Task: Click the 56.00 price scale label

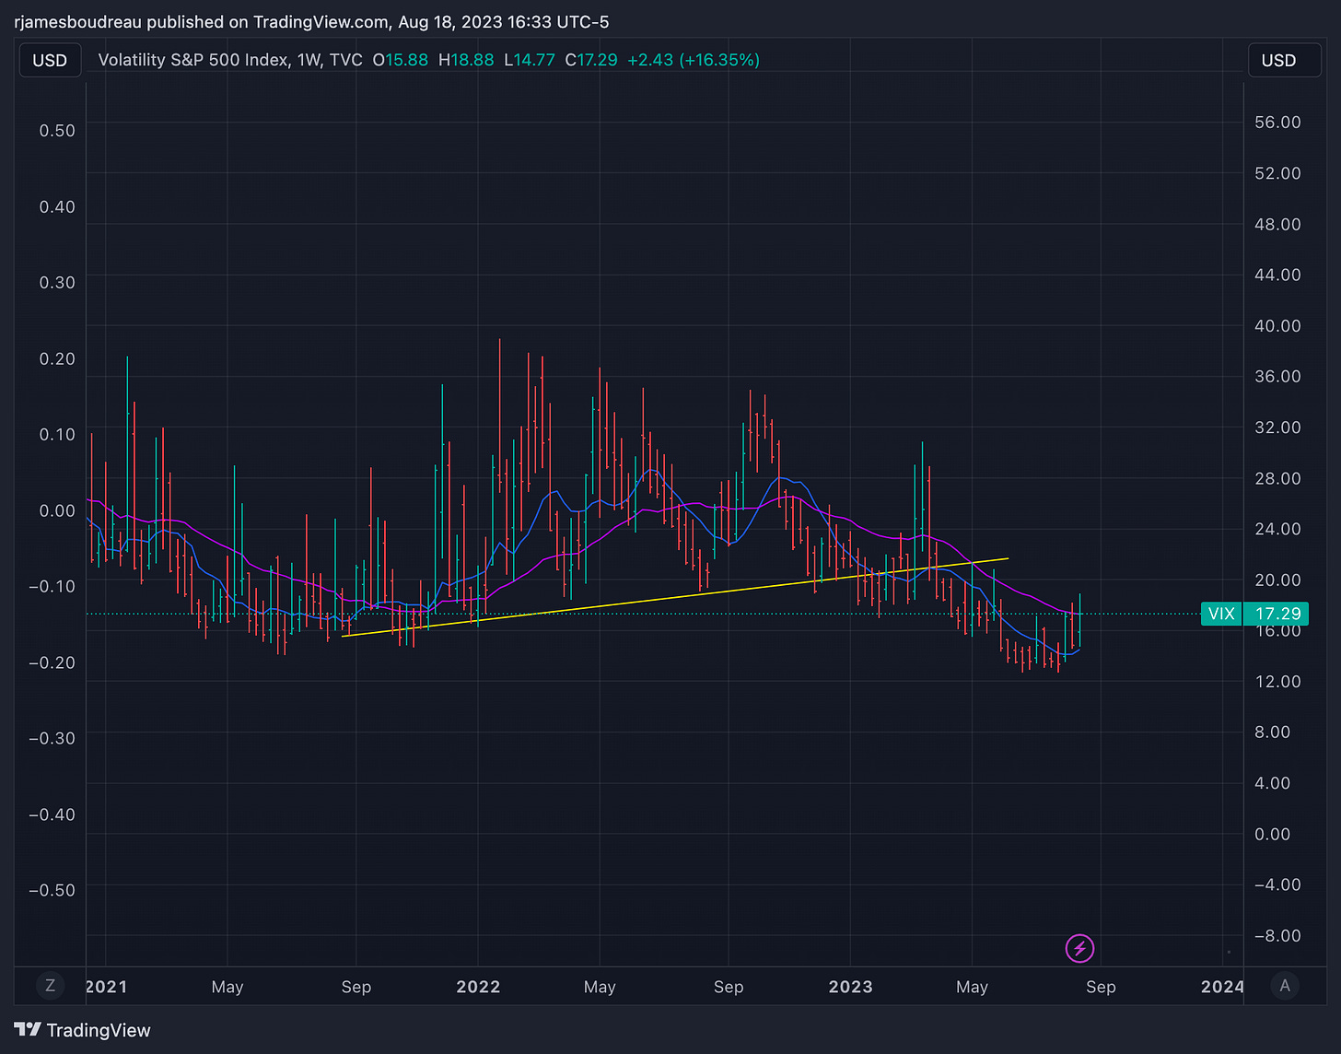Action: (x=1277, y=123)
